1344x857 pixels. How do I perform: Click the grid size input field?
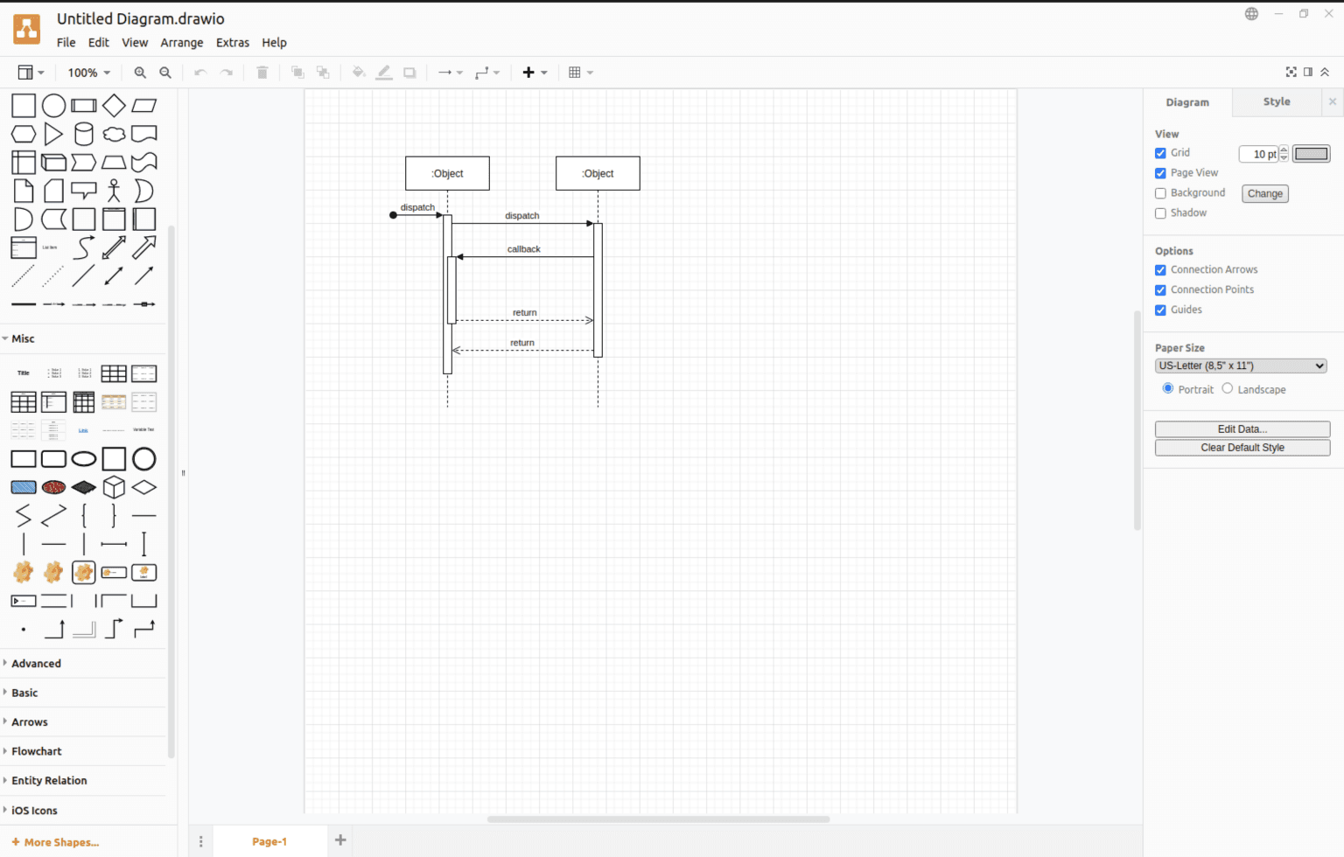pyautogui.click(x=1258, y=153)
